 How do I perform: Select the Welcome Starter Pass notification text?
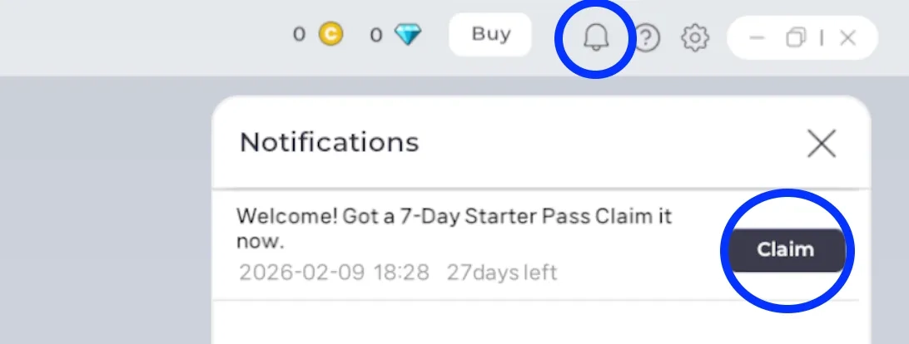454,228
